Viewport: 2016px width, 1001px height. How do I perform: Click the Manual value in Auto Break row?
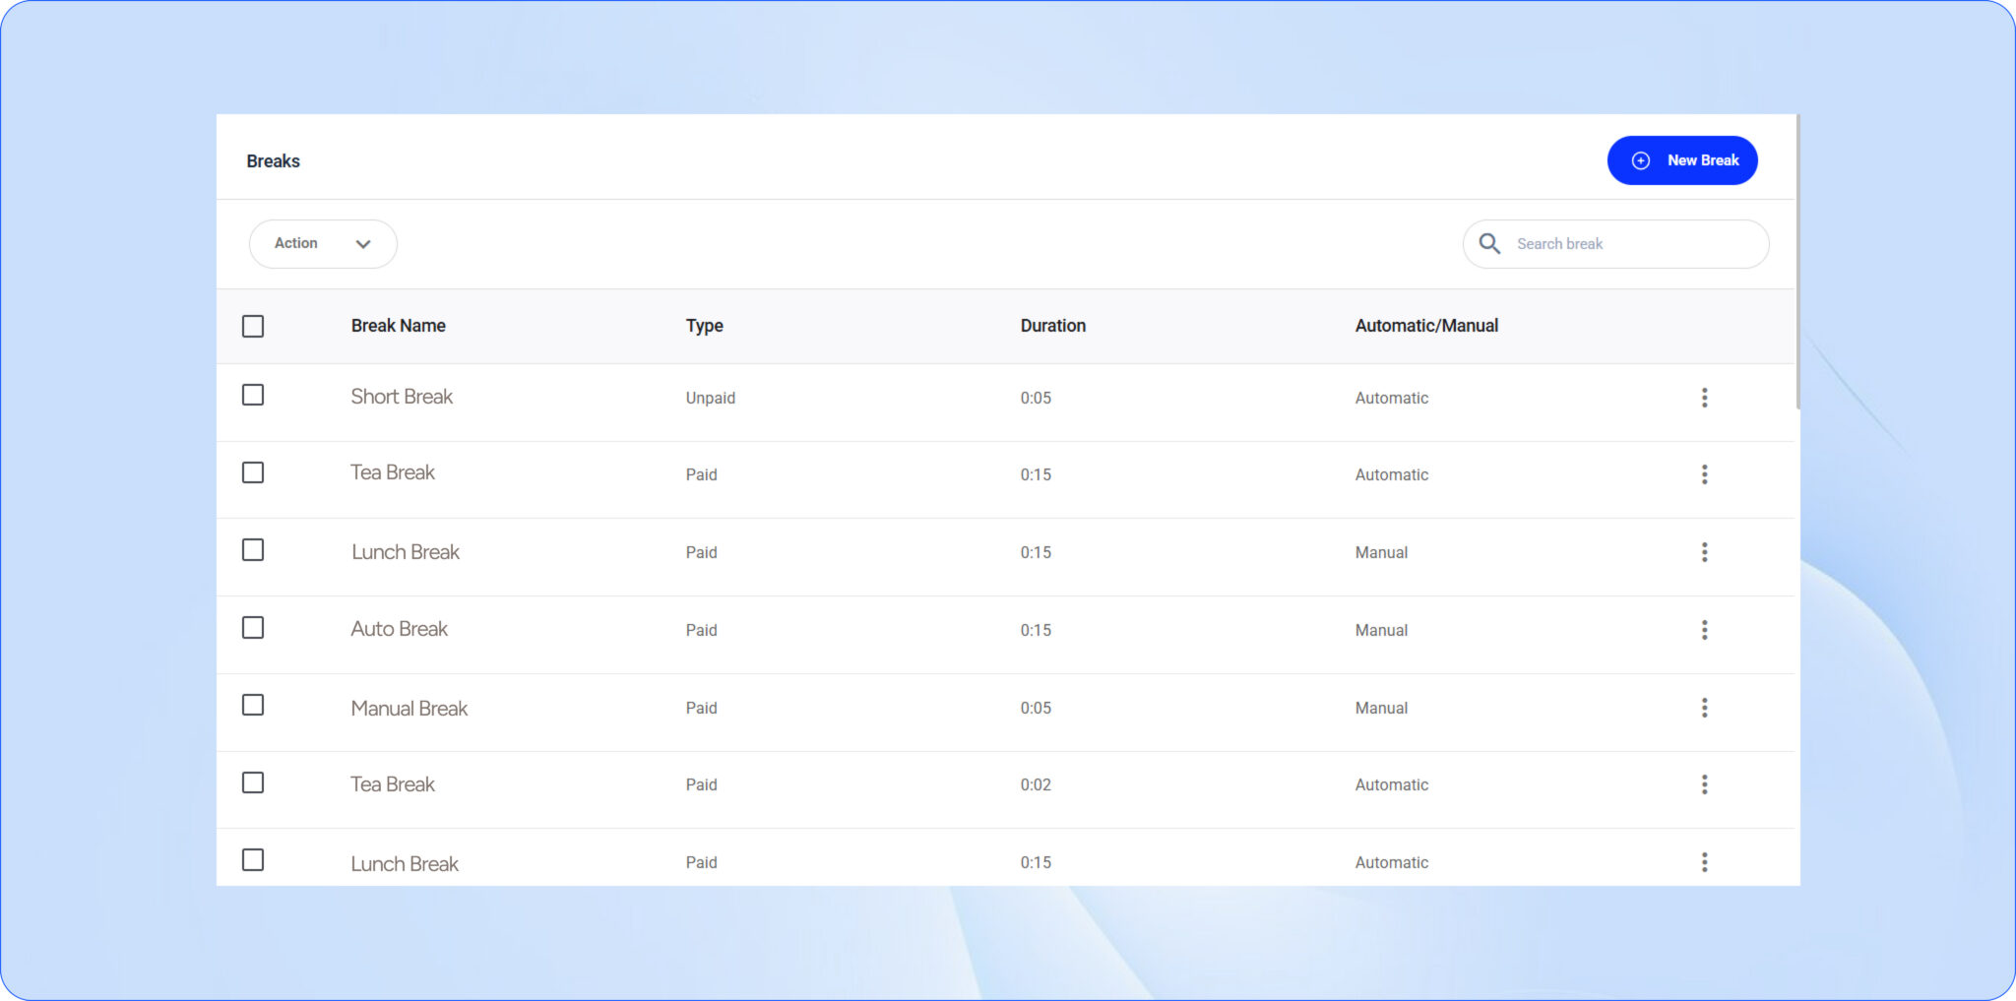tap(1381, 630)
